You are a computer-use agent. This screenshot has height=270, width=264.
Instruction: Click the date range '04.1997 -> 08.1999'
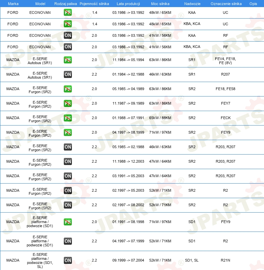(x=128, y=132)
